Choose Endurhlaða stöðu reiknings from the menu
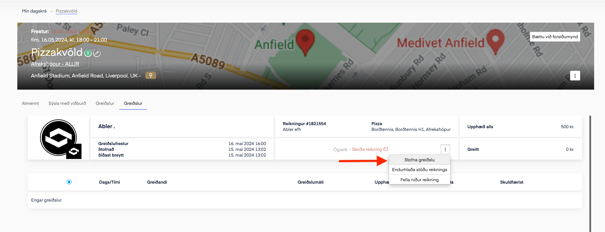Screen dimensions: 605x232 pyautogui.click(x=419, y=170)
